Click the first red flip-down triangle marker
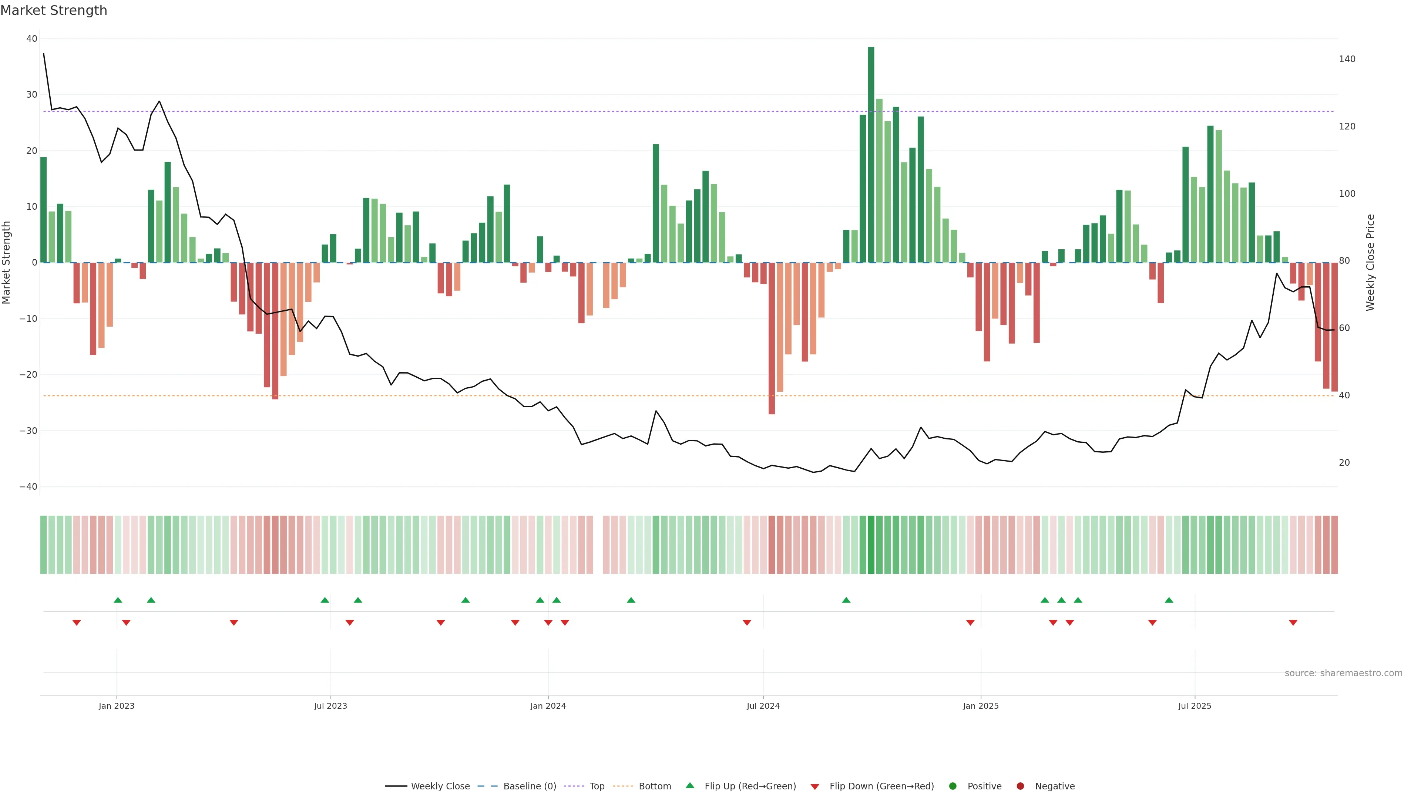The width and height of the screenshot is (1421, 799). click(77, 623)
